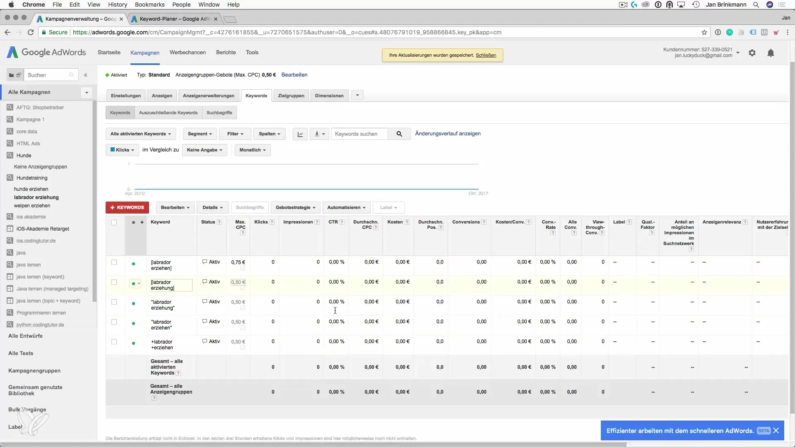Viewport: 795px width, 447px height.
Task: Open the Automatisieren dropdown
Action: point(346,207)
